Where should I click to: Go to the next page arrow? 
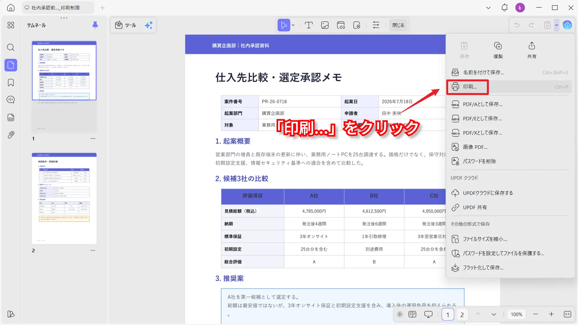pos(494,314)
